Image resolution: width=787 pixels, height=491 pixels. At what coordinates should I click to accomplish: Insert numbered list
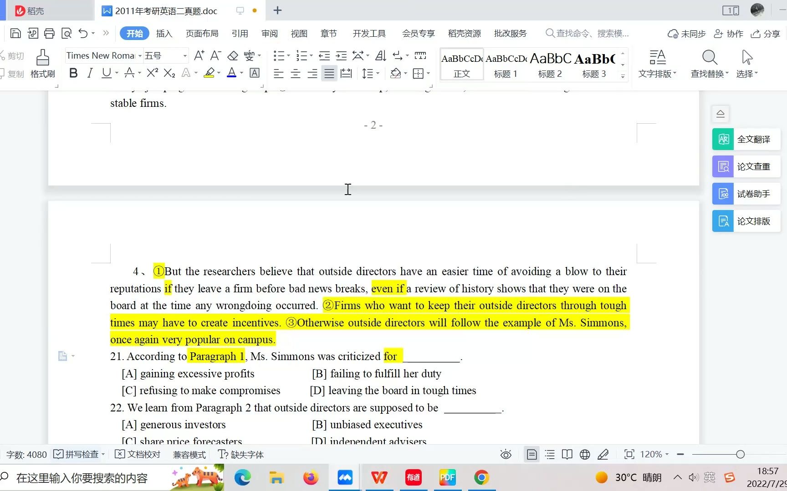click(301, 55)
